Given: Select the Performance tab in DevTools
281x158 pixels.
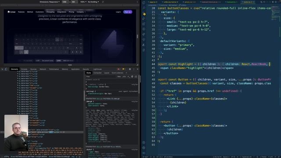Looking at the screenshot, I should pos(54,69).
